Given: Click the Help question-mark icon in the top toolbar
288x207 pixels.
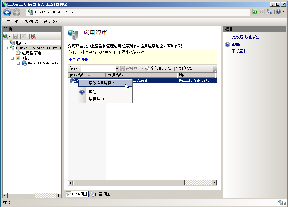Looking at the screenshot, I should (278, 12).
